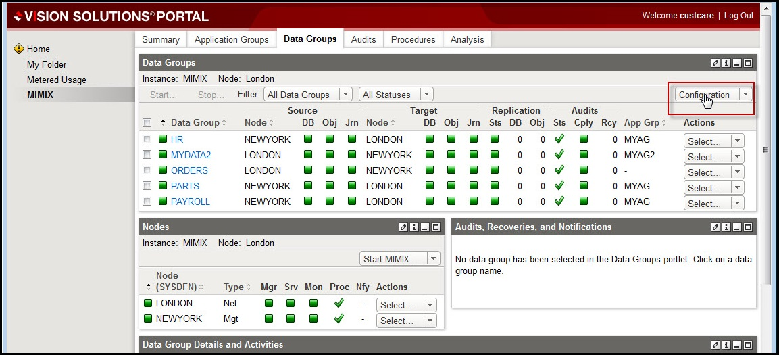Click sort arrows next to Data Group column
The width and height of the screenshot is (779, 355).
point(224,123)
